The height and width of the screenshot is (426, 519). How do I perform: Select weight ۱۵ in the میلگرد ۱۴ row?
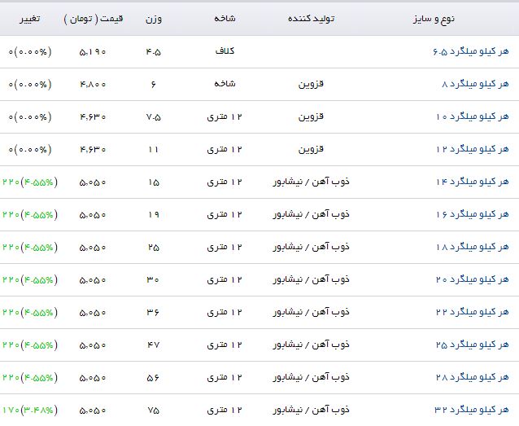[154, 182]
